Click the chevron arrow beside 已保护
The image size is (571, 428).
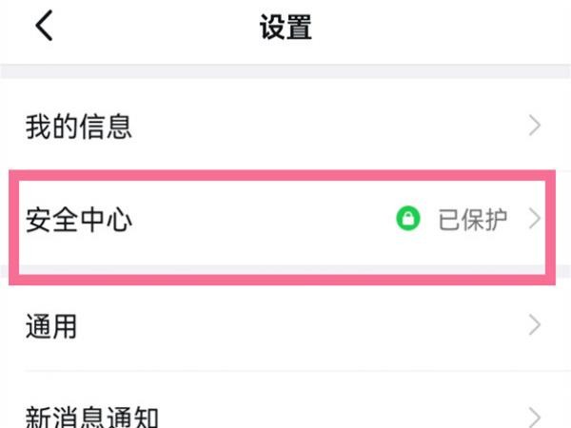pyautogui.click(x=534, y=219)
